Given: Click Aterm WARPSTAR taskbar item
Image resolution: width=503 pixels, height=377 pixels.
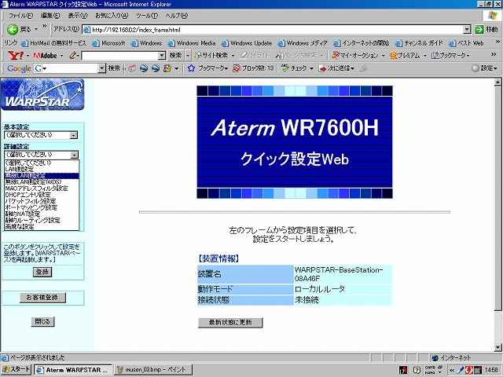Looking at the screenshot, I should [x=73, y=370].
